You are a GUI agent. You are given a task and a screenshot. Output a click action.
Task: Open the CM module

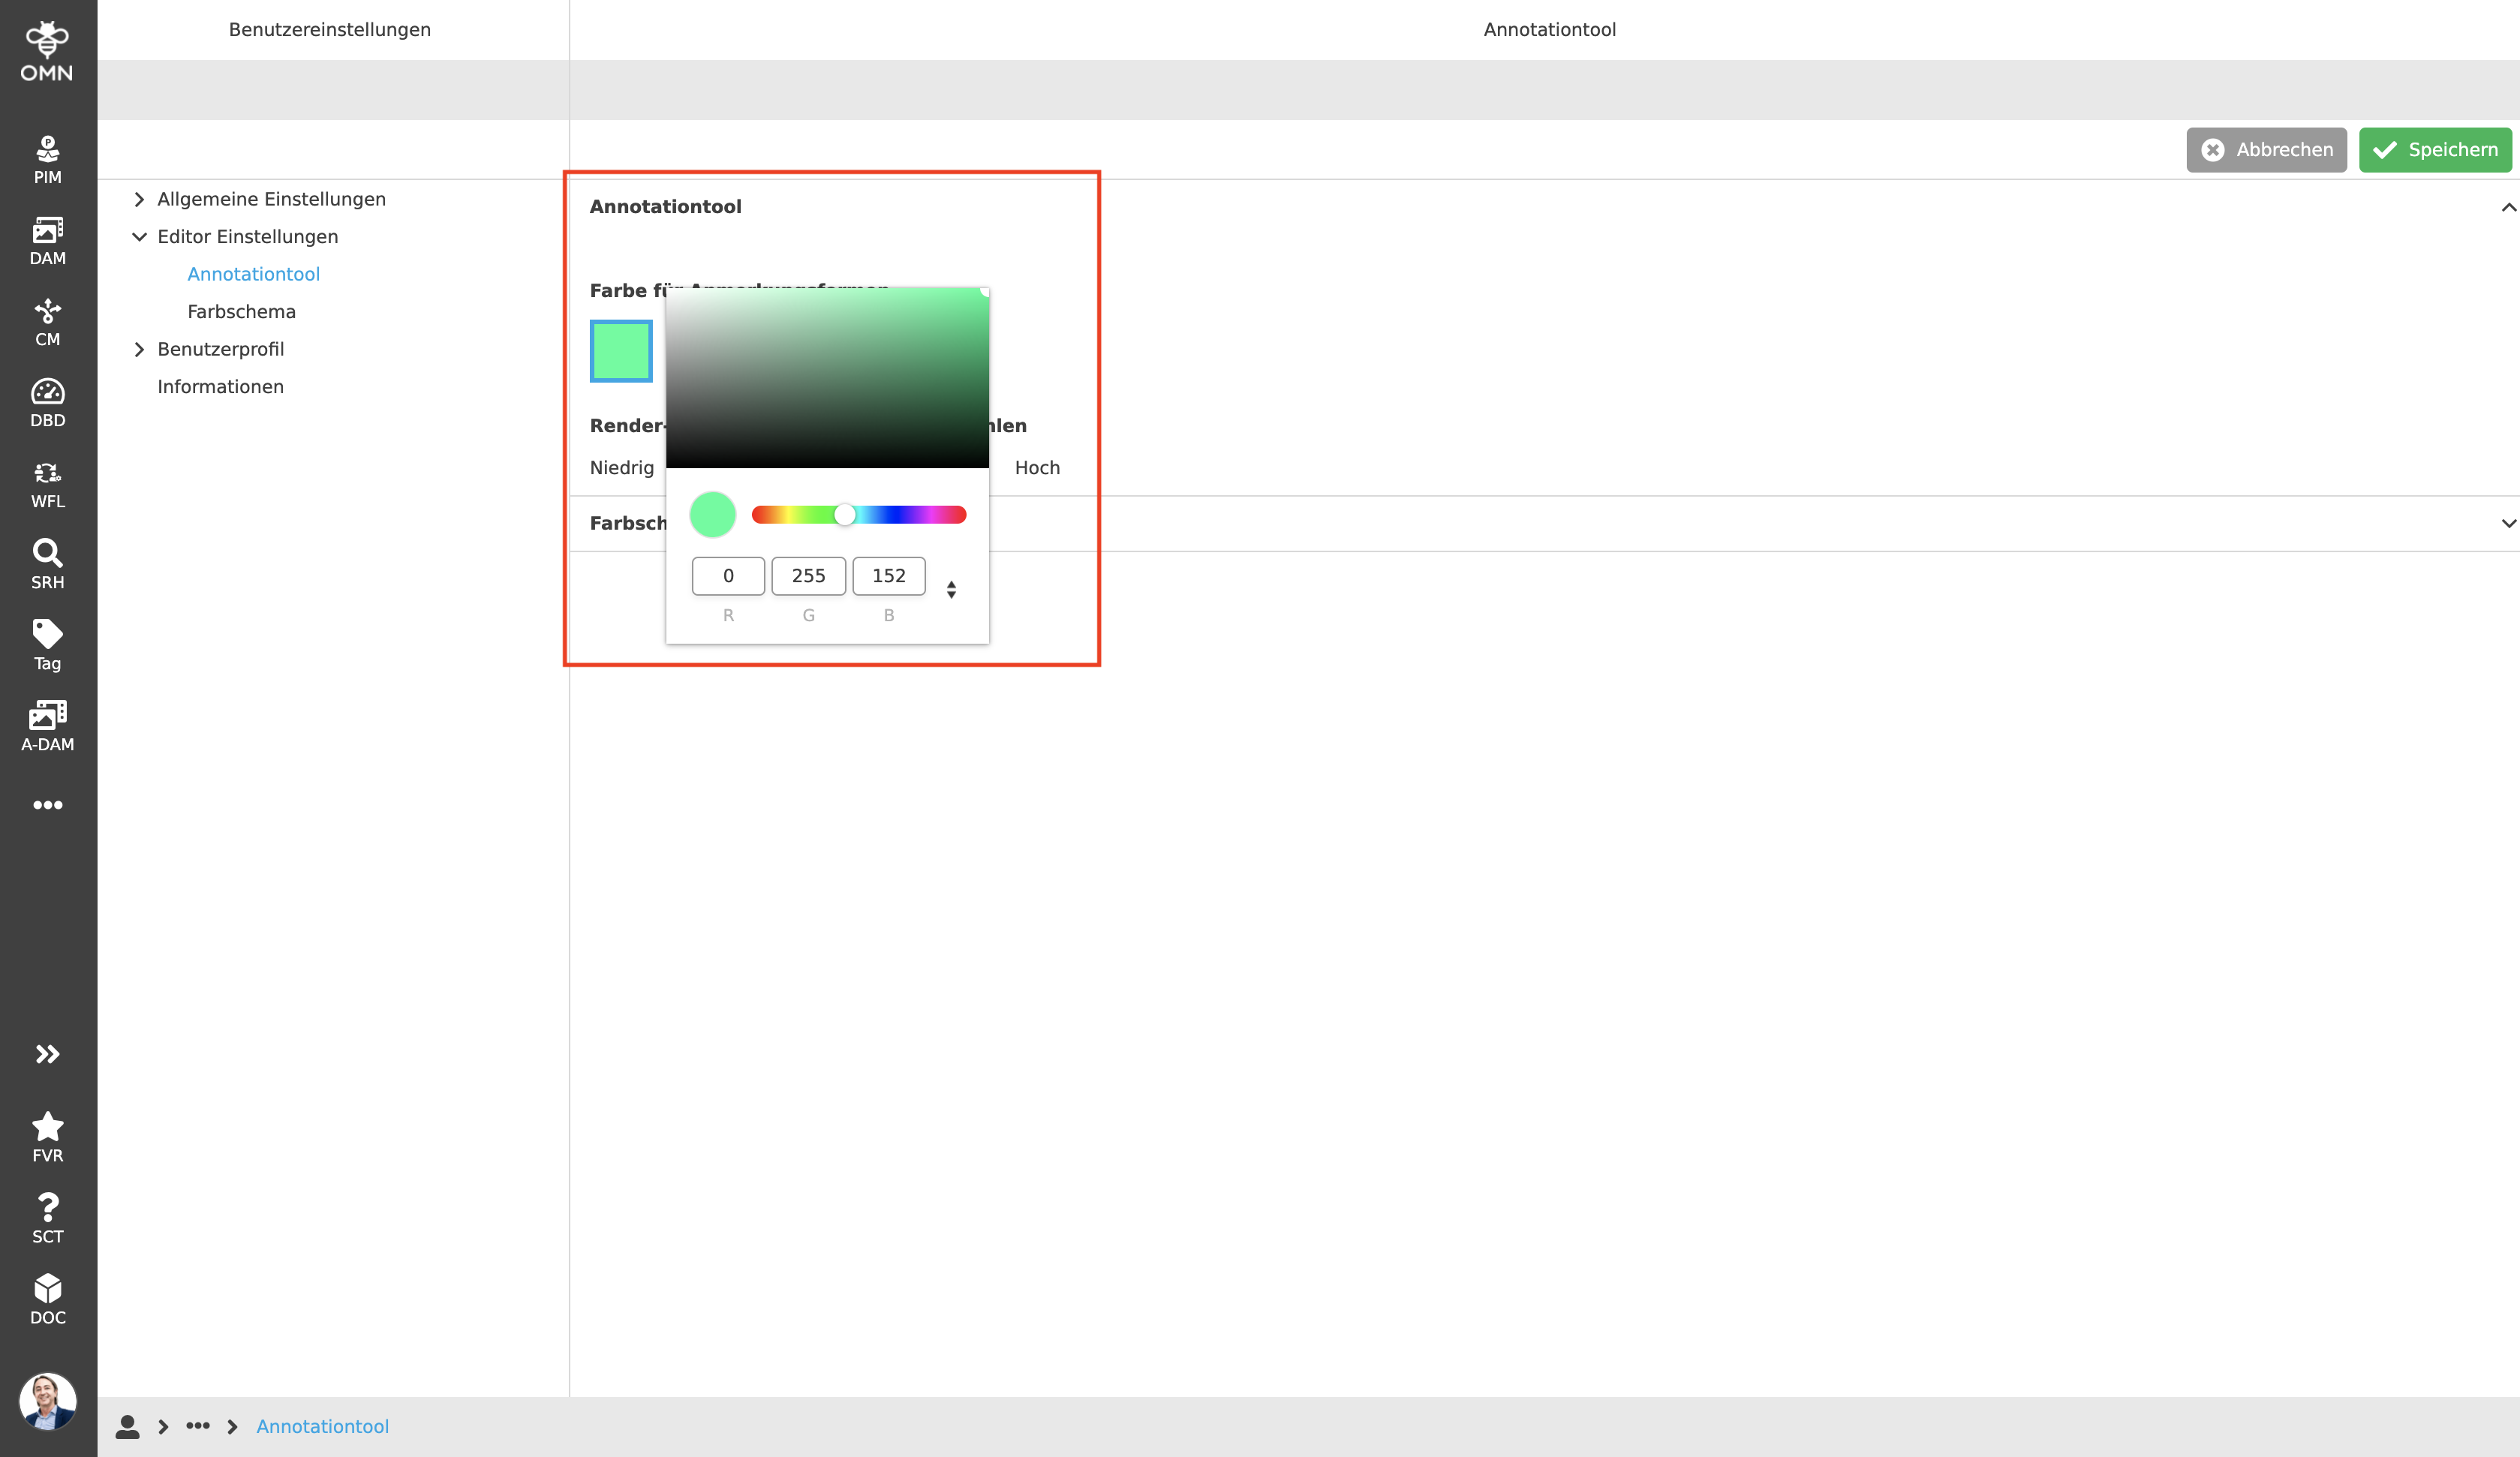point(47,322)
